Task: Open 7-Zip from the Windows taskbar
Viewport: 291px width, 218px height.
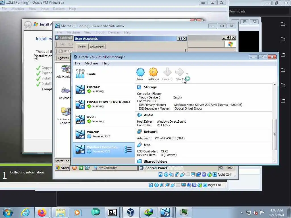Action: (x=112, y=212)
